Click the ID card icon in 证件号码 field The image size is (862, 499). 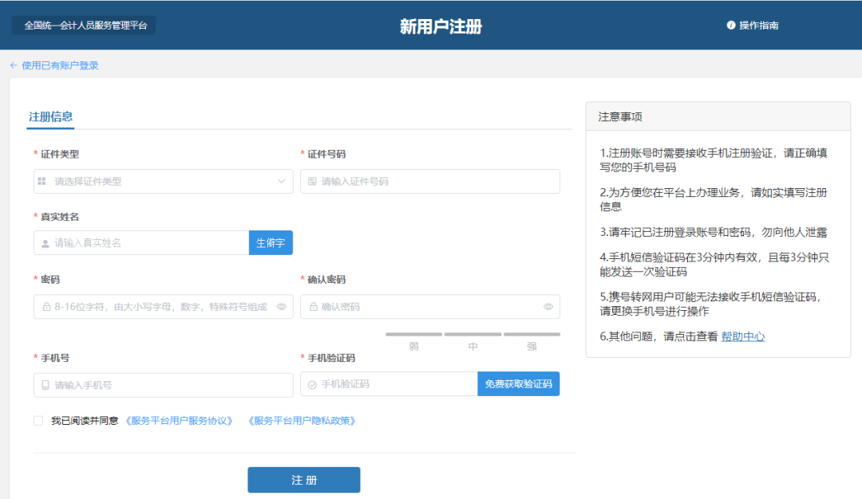pyautogui.click(x=312, y=181)
